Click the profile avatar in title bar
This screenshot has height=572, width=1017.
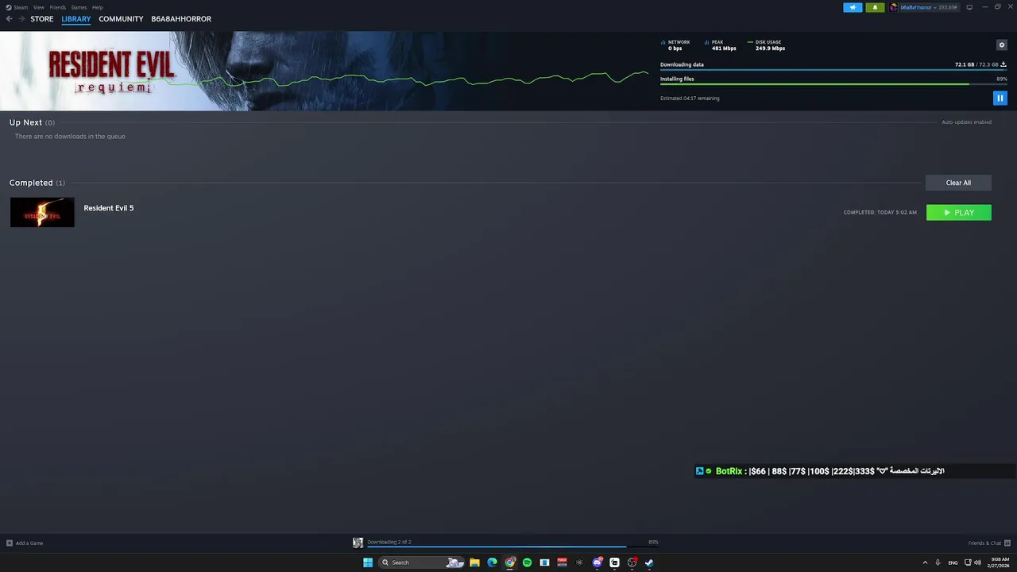[894, 7]
